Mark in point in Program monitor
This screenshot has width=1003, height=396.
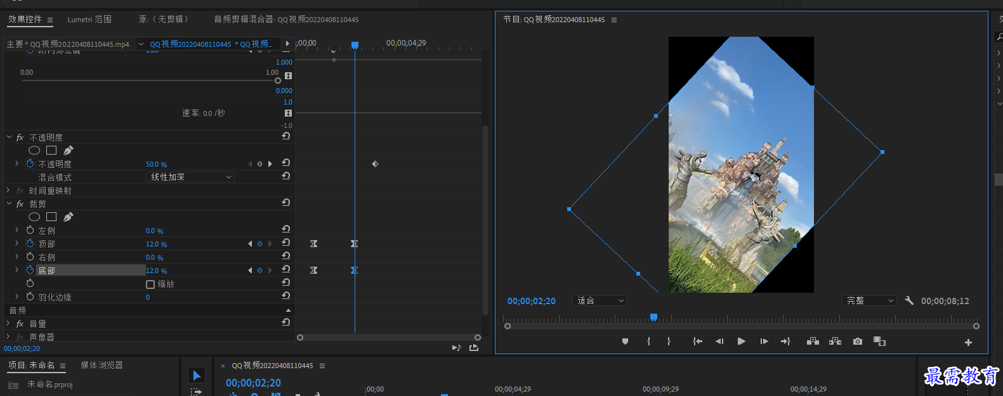point(648,342)
